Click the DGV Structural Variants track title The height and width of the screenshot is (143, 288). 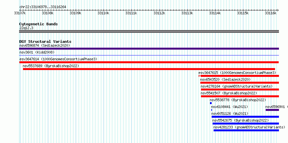coord(45,42)
